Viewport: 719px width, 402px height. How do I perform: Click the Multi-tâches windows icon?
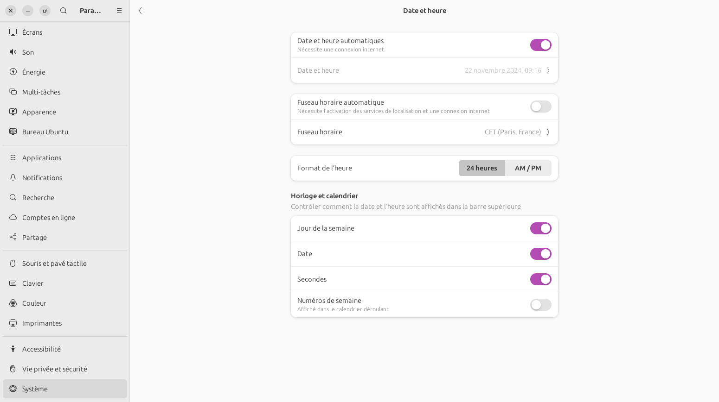tap(13, 92)
